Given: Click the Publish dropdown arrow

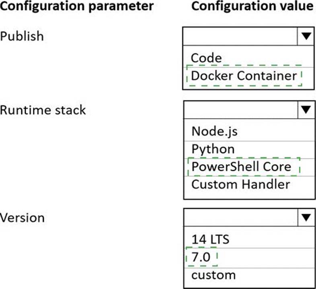Looking at the screenshot, I should (306, 36).
